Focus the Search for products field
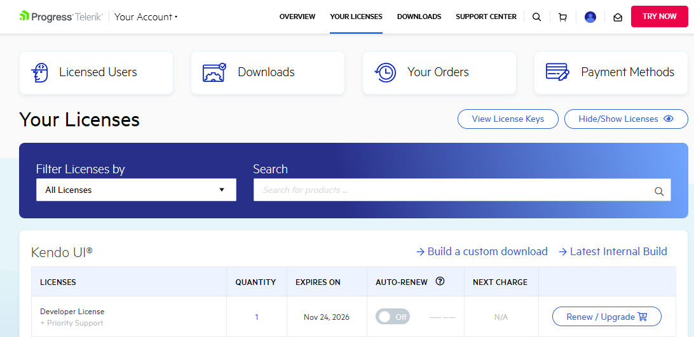Image resolution: width=694 pixels, height=337 pixels. [x=462, y=190]
